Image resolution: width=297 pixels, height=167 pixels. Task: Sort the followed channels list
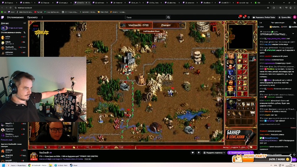[x=24, y=33]
